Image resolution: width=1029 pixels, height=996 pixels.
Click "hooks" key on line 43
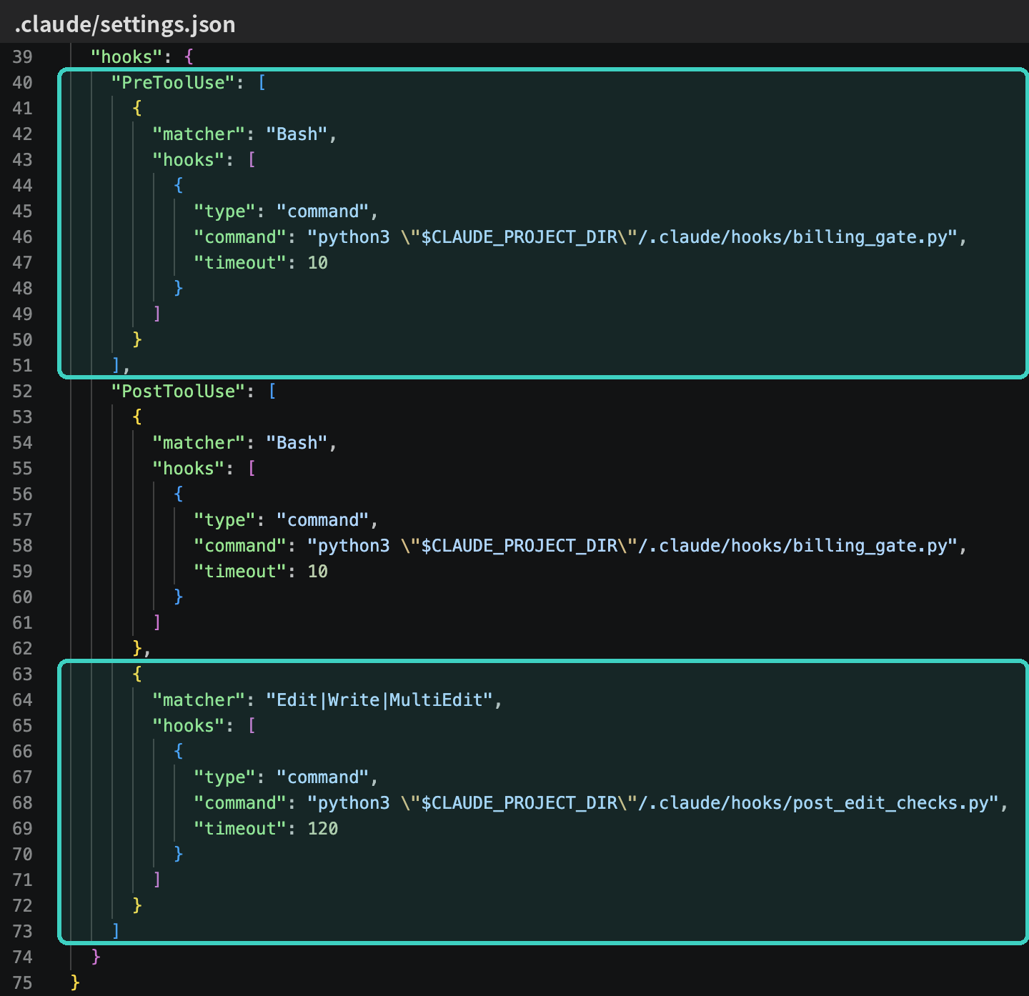pyautogui.click(x=189, y=160)
